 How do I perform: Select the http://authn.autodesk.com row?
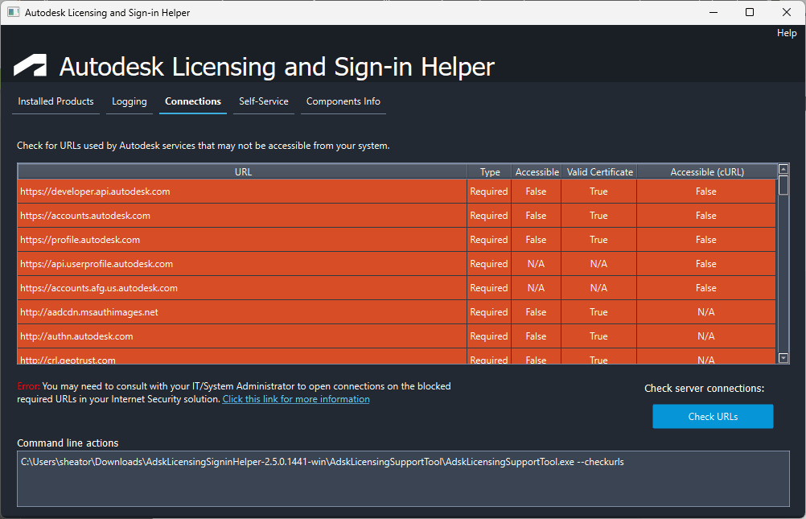click(x=397, y=336)
